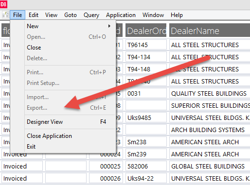Image resolution: width=250 pixels, height=185 pixels.
Task: Expand the New submenu arrow
Action: (x=109, y=26)
